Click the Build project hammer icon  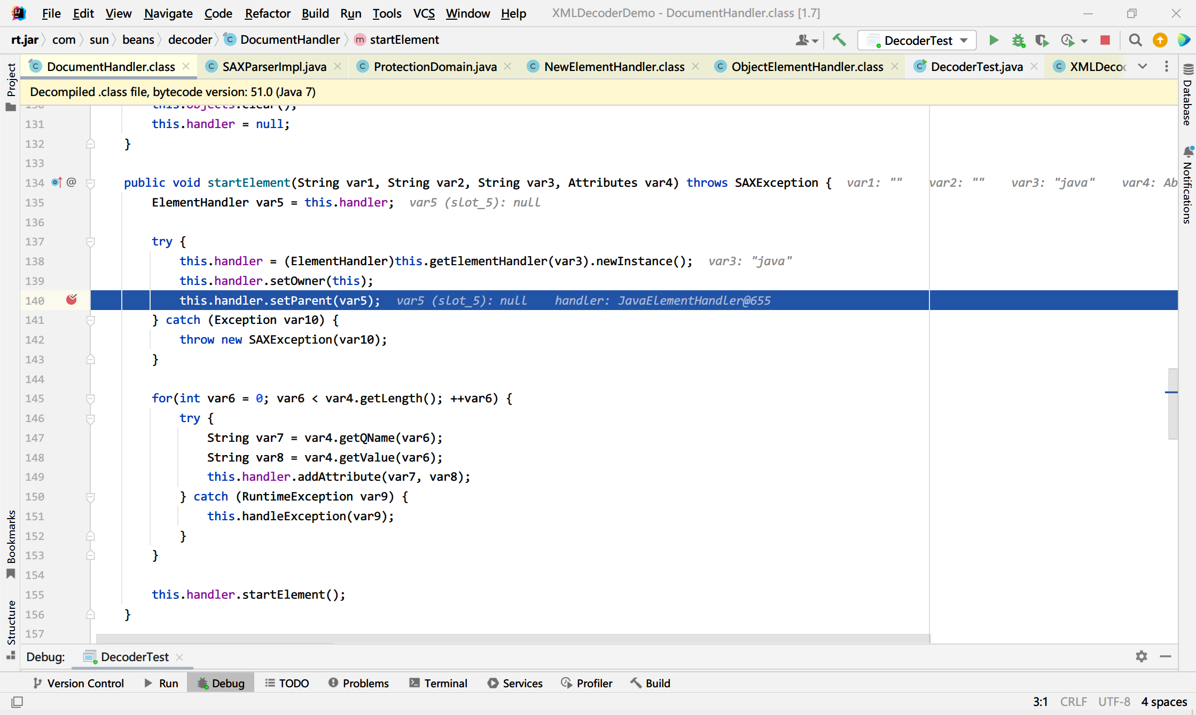[839, 40]
